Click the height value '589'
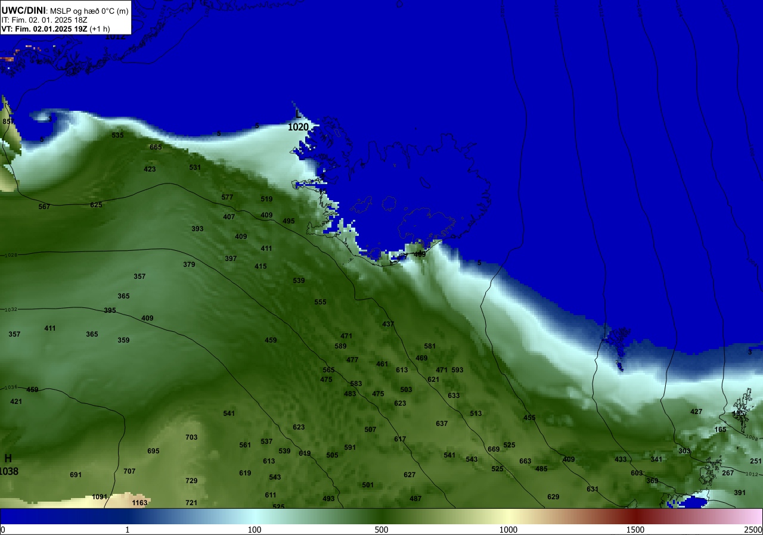Screen dimensions: 763x535 pos(340,346)
